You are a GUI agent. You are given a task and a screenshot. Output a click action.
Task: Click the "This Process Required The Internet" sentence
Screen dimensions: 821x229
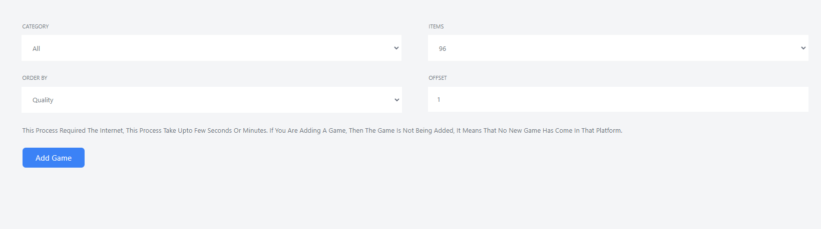click(x=73, y=131)
